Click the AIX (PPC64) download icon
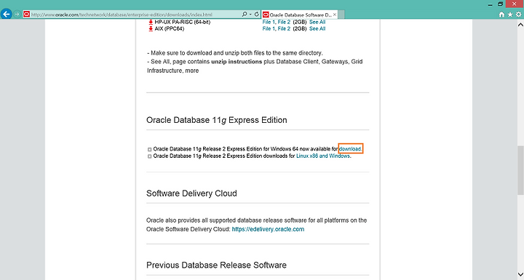 point(151,29)
